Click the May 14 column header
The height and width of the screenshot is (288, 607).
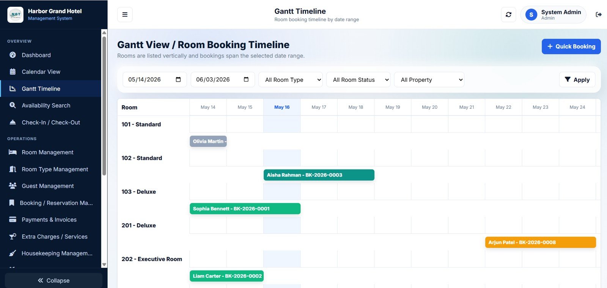[x=208, y=107]
